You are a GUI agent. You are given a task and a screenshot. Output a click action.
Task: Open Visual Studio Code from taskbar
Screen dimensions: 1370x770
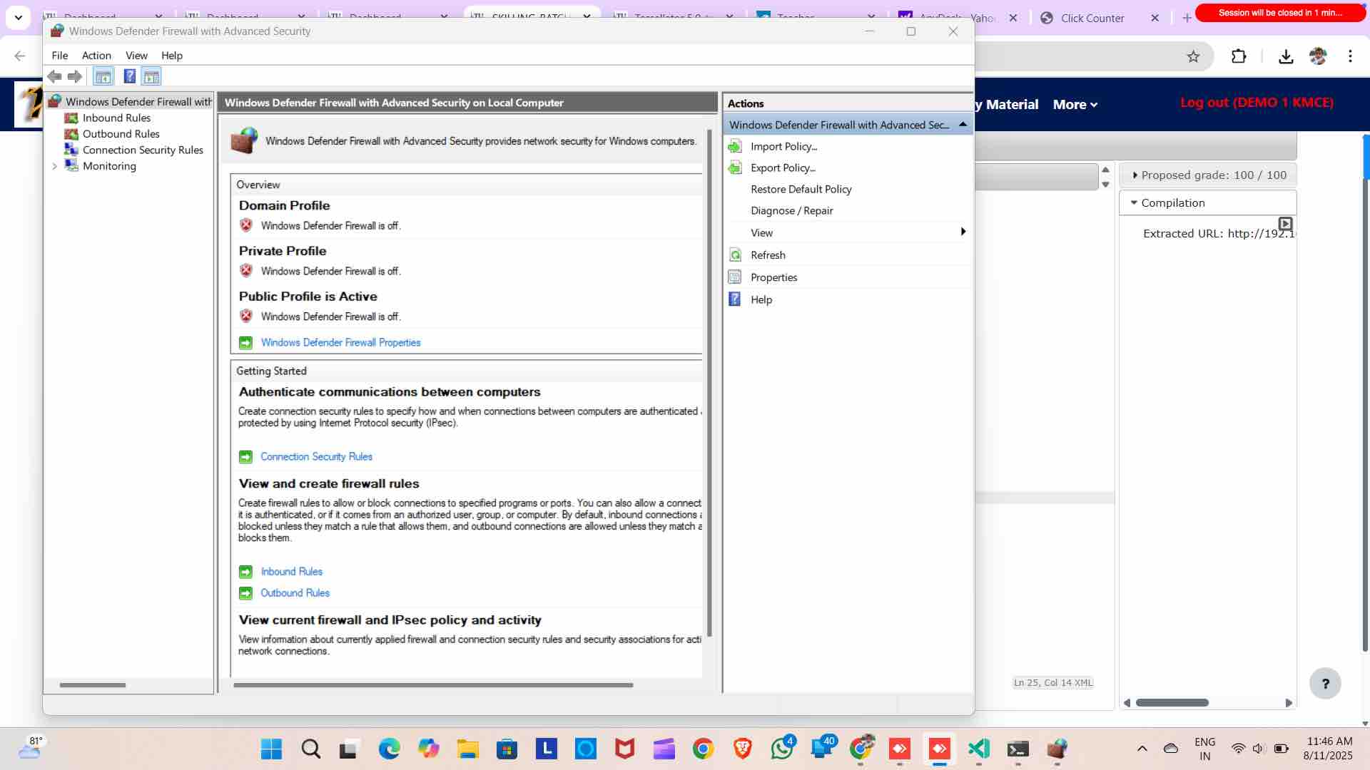coord(978,749)
